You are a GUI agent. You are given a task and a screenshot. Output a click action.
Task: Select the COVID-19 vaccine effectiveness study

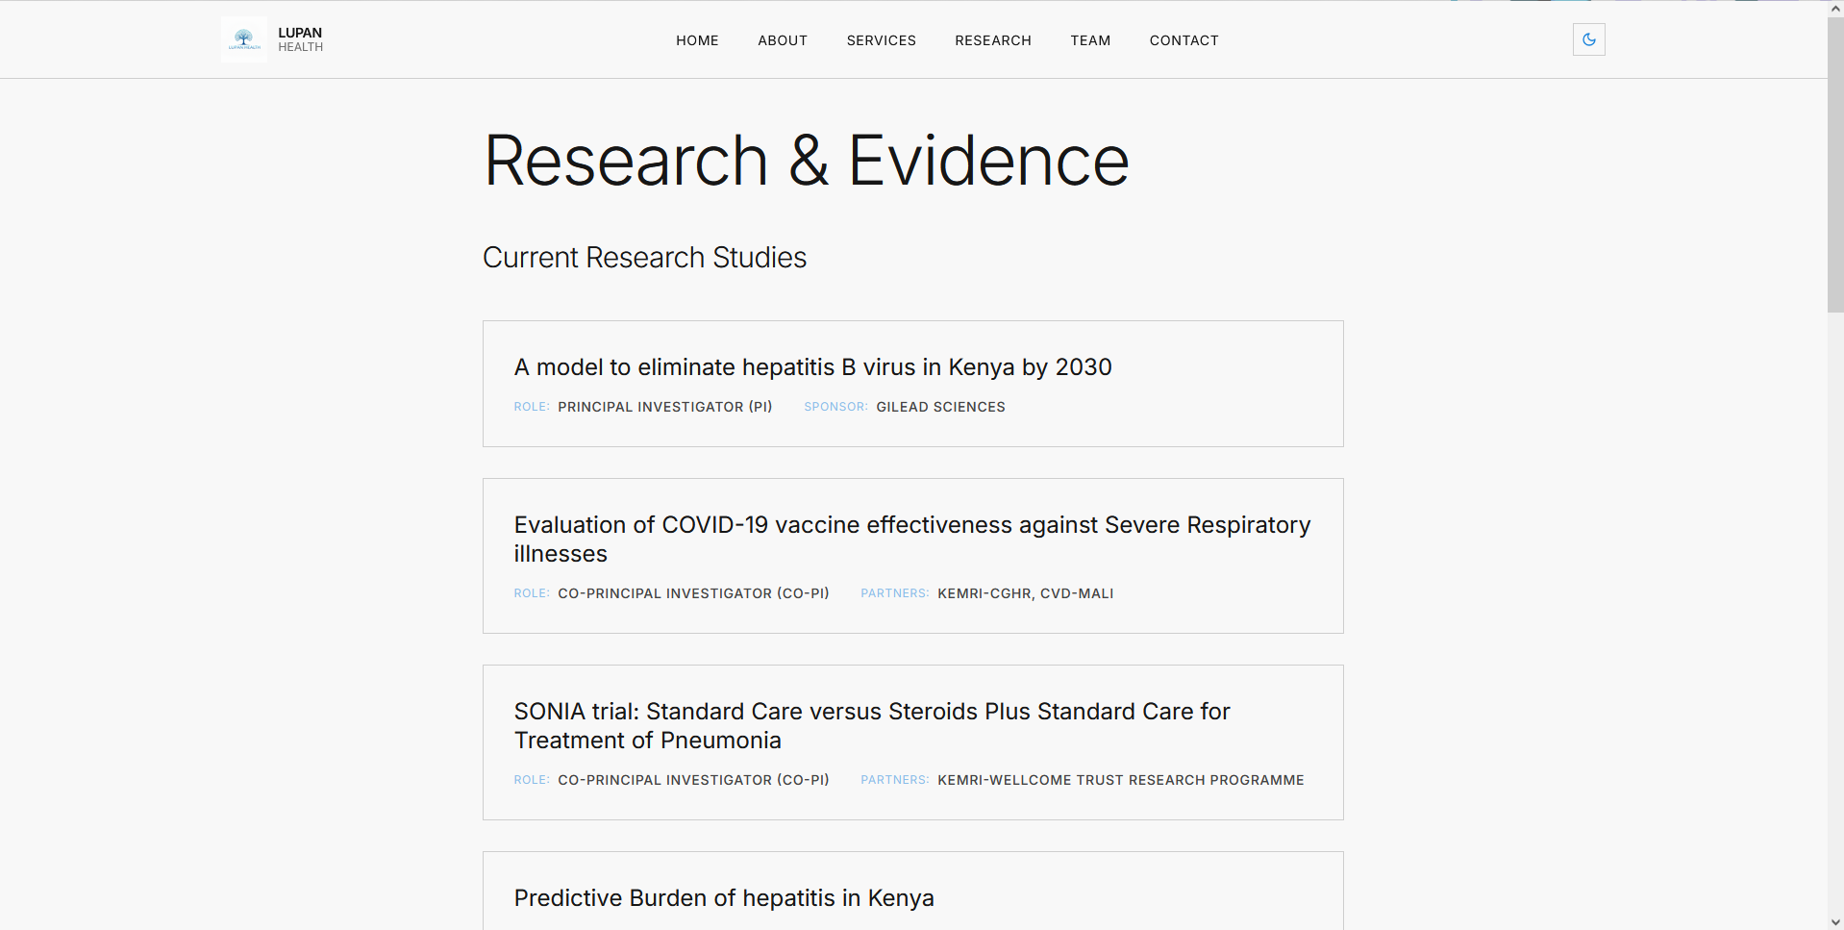911,539
